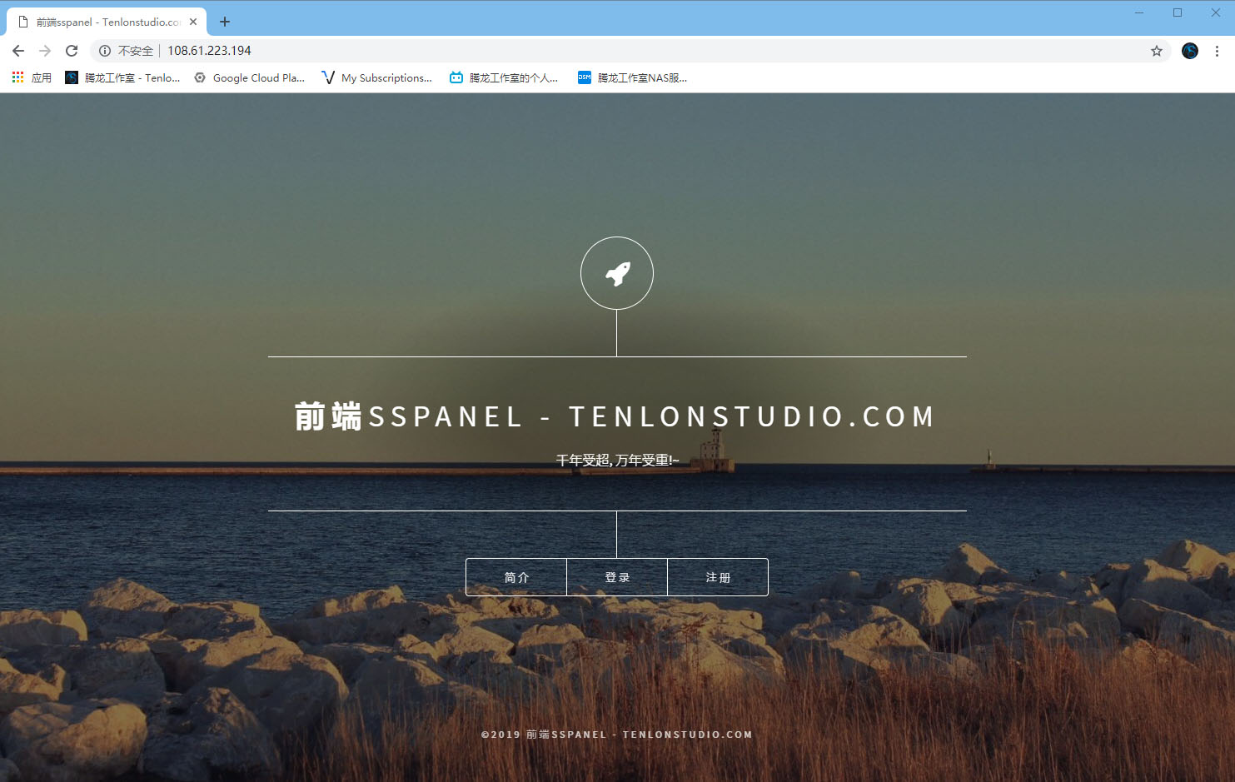This screenshot has width=1235, height=782.
Task: Open the 腾龙工作室的个人... bookmark
Action: 503,77
